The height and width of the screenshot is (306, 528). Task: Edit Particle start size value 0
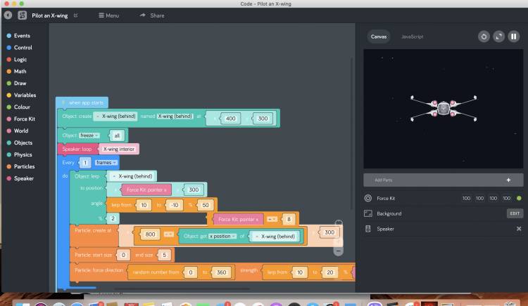(123, 255)
